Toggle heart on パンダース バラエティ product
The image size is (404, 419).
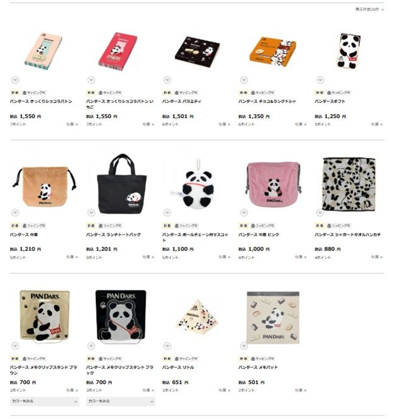pyautogui.click(x=167, y=80)
